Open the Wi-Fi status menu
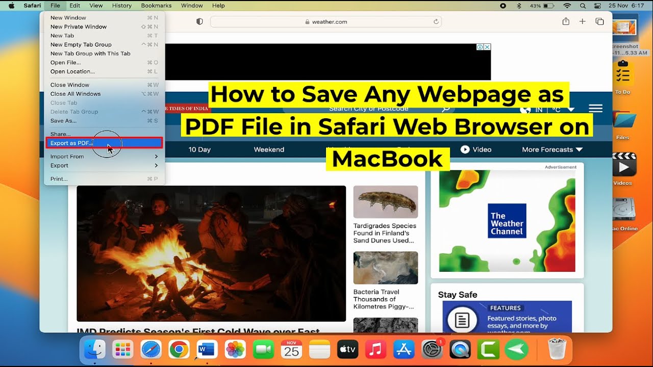 567,6
